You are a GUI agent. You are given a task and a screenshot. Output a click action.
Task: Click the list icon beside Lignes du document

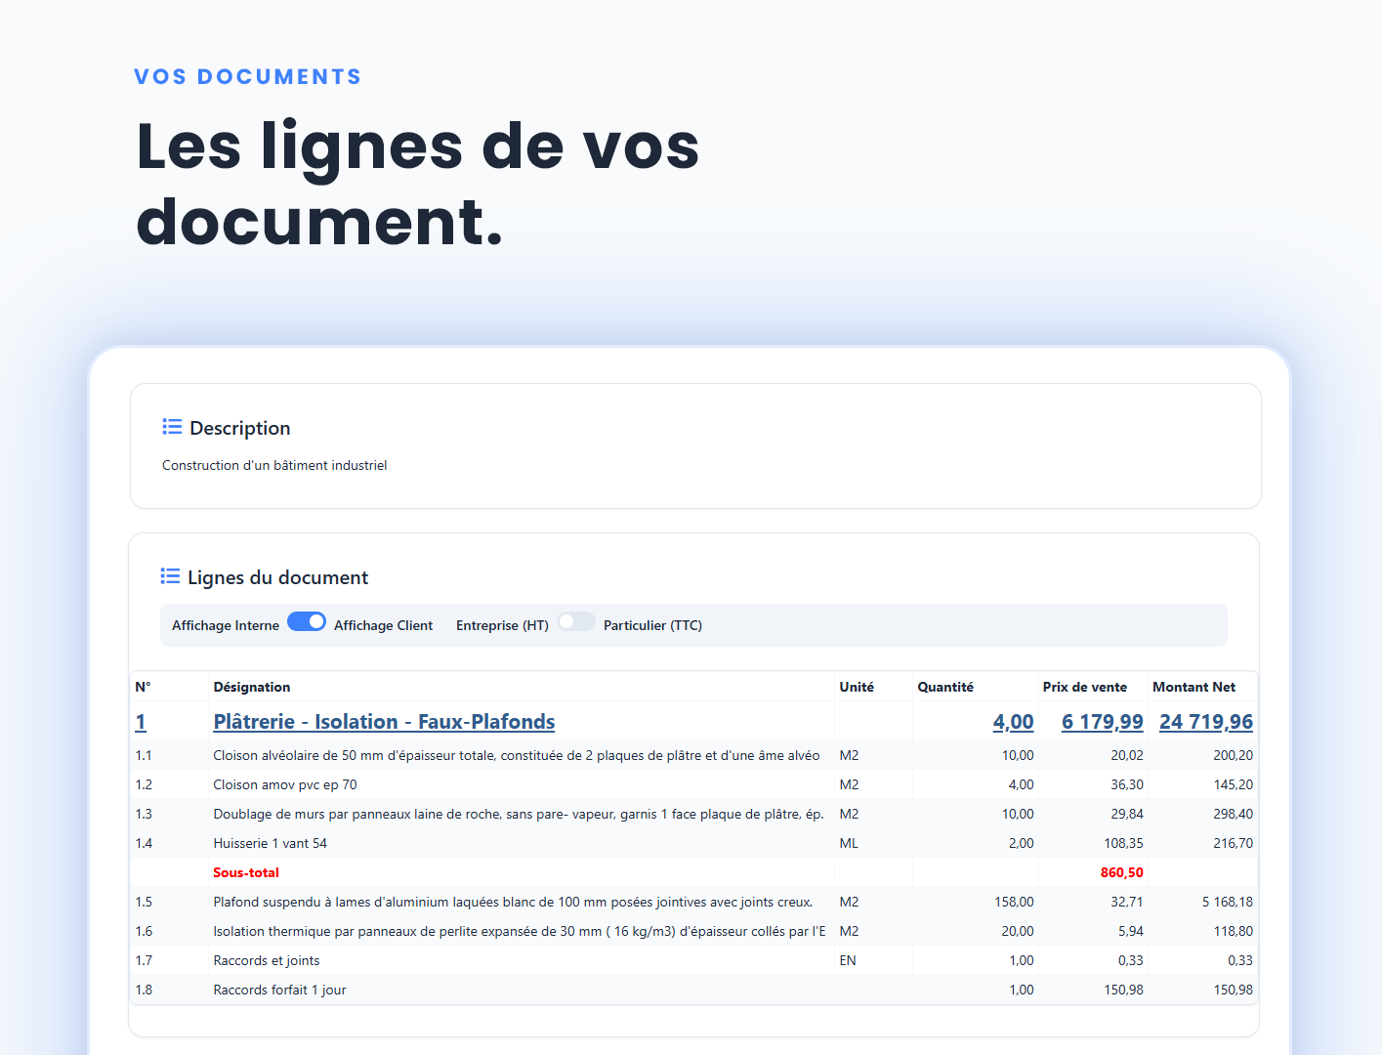click(171, 576)
